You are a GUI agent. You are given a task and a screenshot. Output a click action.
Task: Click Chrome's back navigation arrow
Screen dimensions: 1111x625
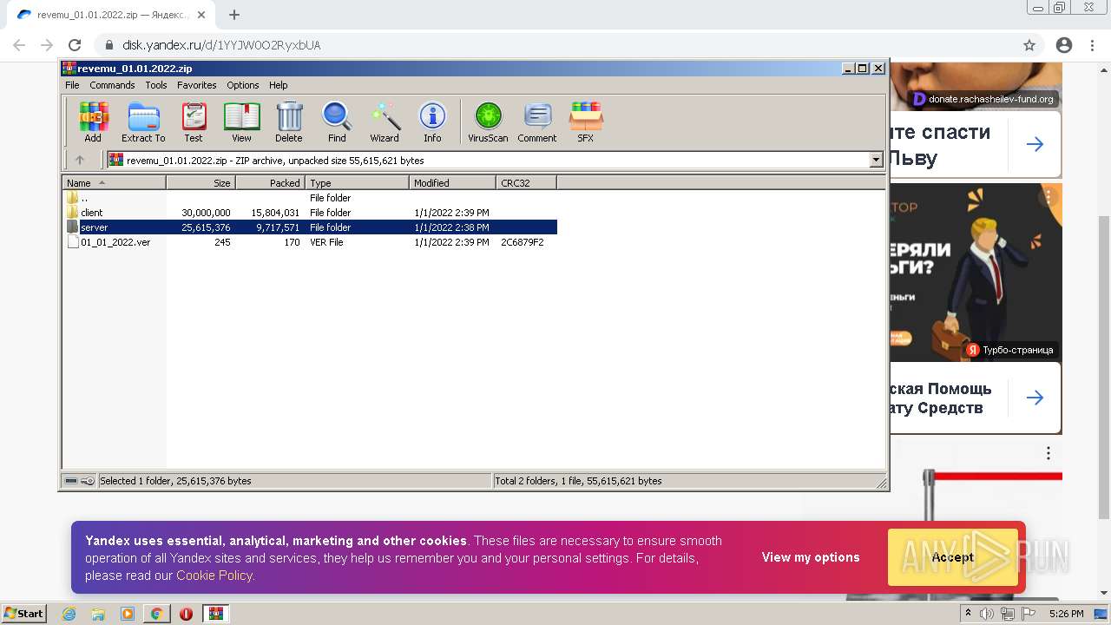(x=19, y=45)
